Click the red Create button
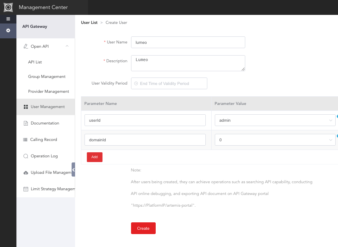 143,228
